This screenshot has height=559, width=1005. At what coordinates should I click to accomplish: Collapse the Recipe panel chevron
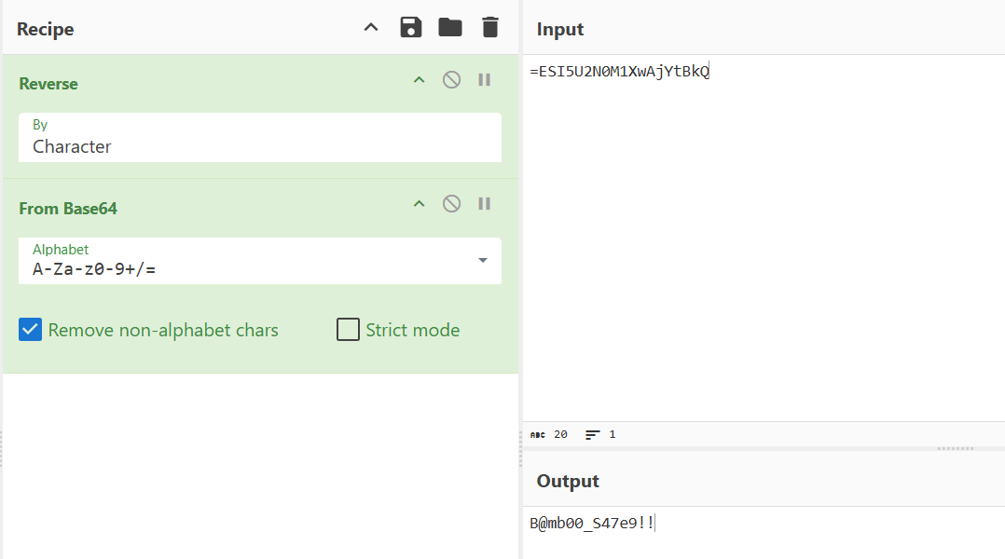[x=371, y=28]
